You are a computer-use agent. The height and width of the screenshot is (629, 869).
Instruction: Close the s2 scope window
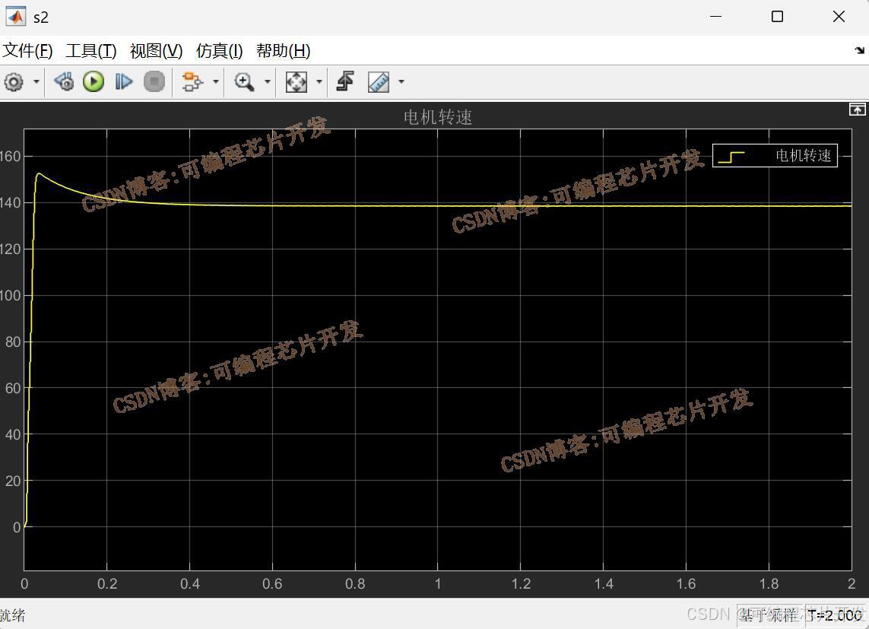[x=839, y=17]
